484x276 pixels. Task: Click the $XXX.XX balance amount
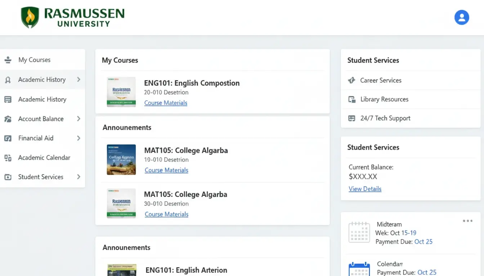pyautogui.click(x=363, y=177)
